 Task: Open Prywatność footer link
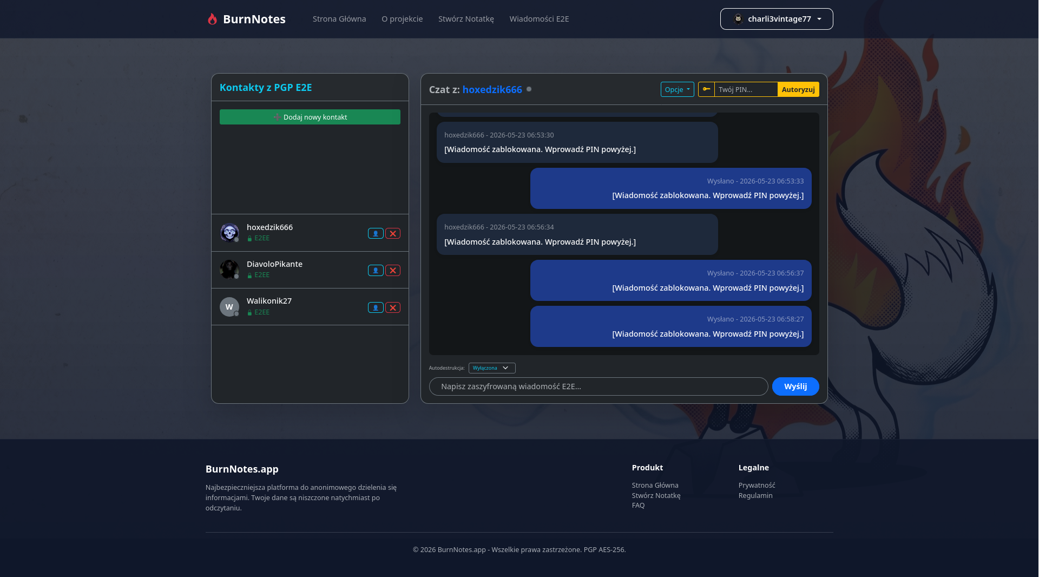coord(757,486)
